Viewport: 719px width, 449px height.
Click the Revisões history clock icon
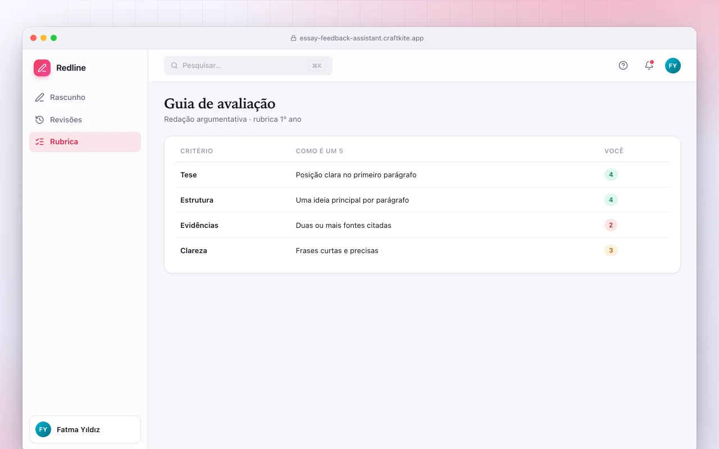point(39,120)
